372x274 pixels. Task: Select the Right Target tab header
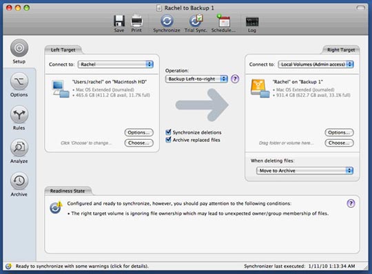[x=341, y=50]
